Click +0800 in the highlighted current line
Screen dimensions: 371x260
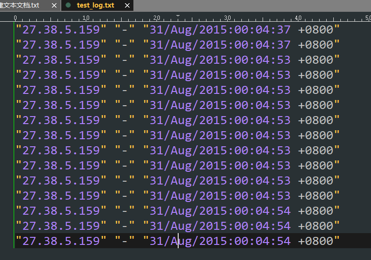point(316,241)
